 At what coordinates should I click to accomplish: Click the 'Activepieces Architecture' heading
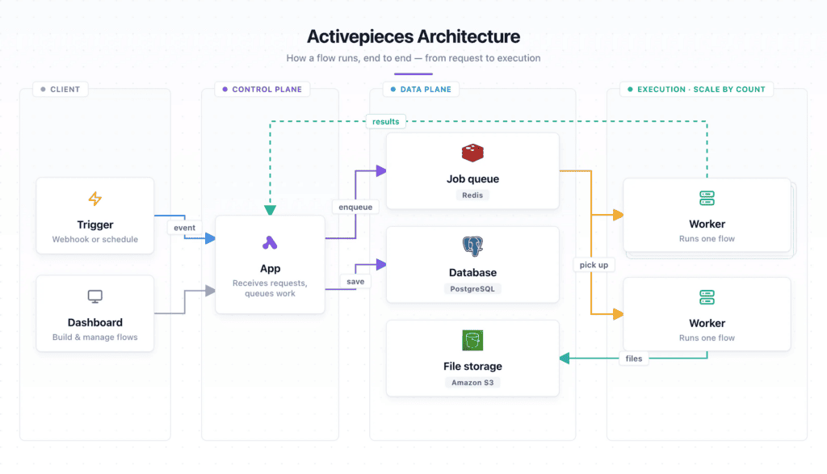[413, 36]
